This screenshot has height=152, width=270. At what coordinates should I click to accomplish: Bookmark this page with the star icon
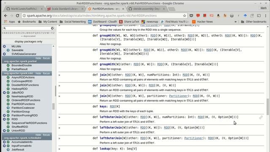(184, 16)
